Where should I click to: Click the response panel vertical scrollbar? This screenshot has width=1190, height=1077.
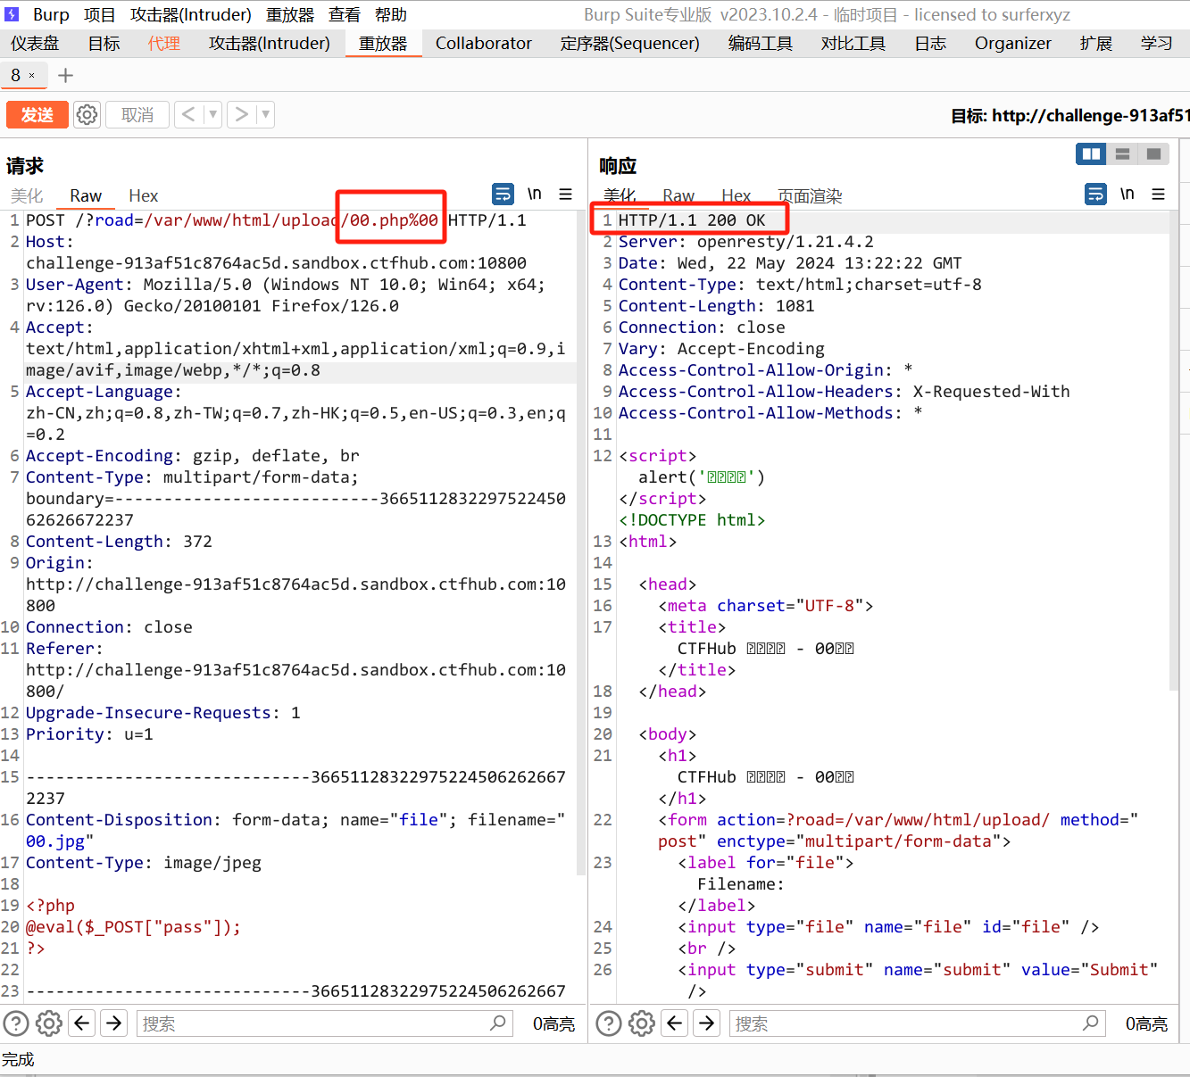click(1174, 449)
